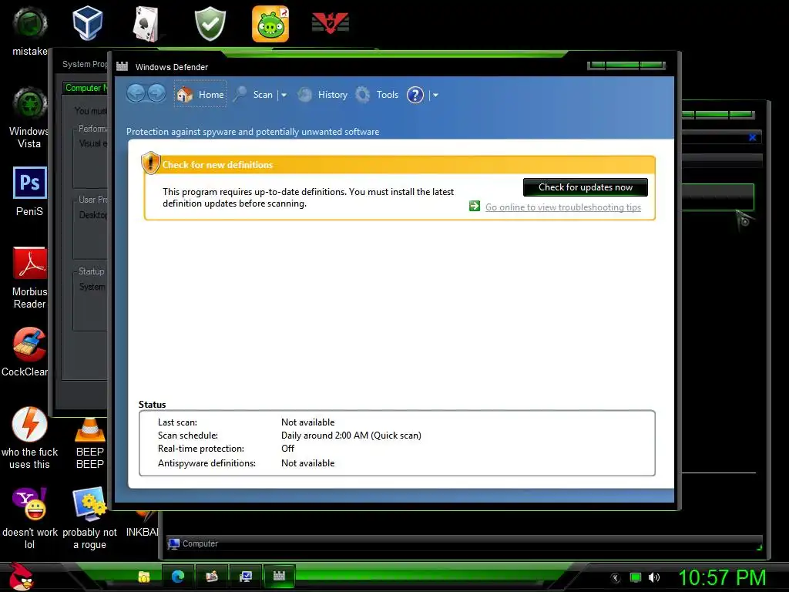Open the Solitaire cards desktop icon
This screenshot has width=789, height=592.
pyautogui.click(x=146, y=24)
